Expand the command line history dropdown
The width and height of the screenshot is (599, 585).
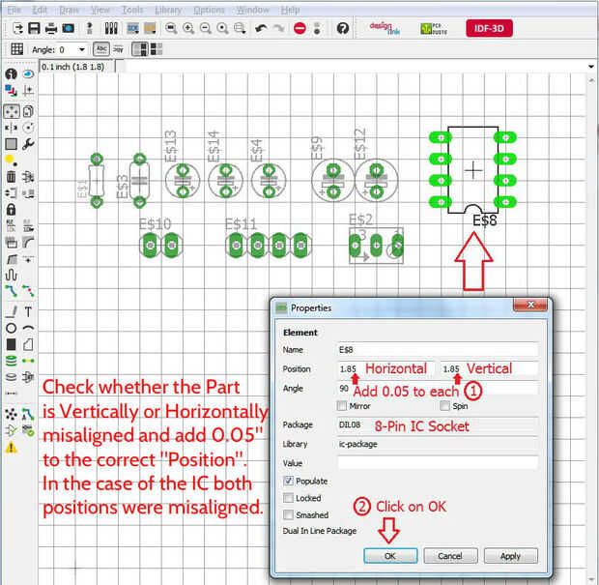pos(591,67)
